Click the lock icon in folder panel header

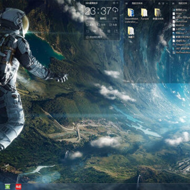click(x=159, y=3)
